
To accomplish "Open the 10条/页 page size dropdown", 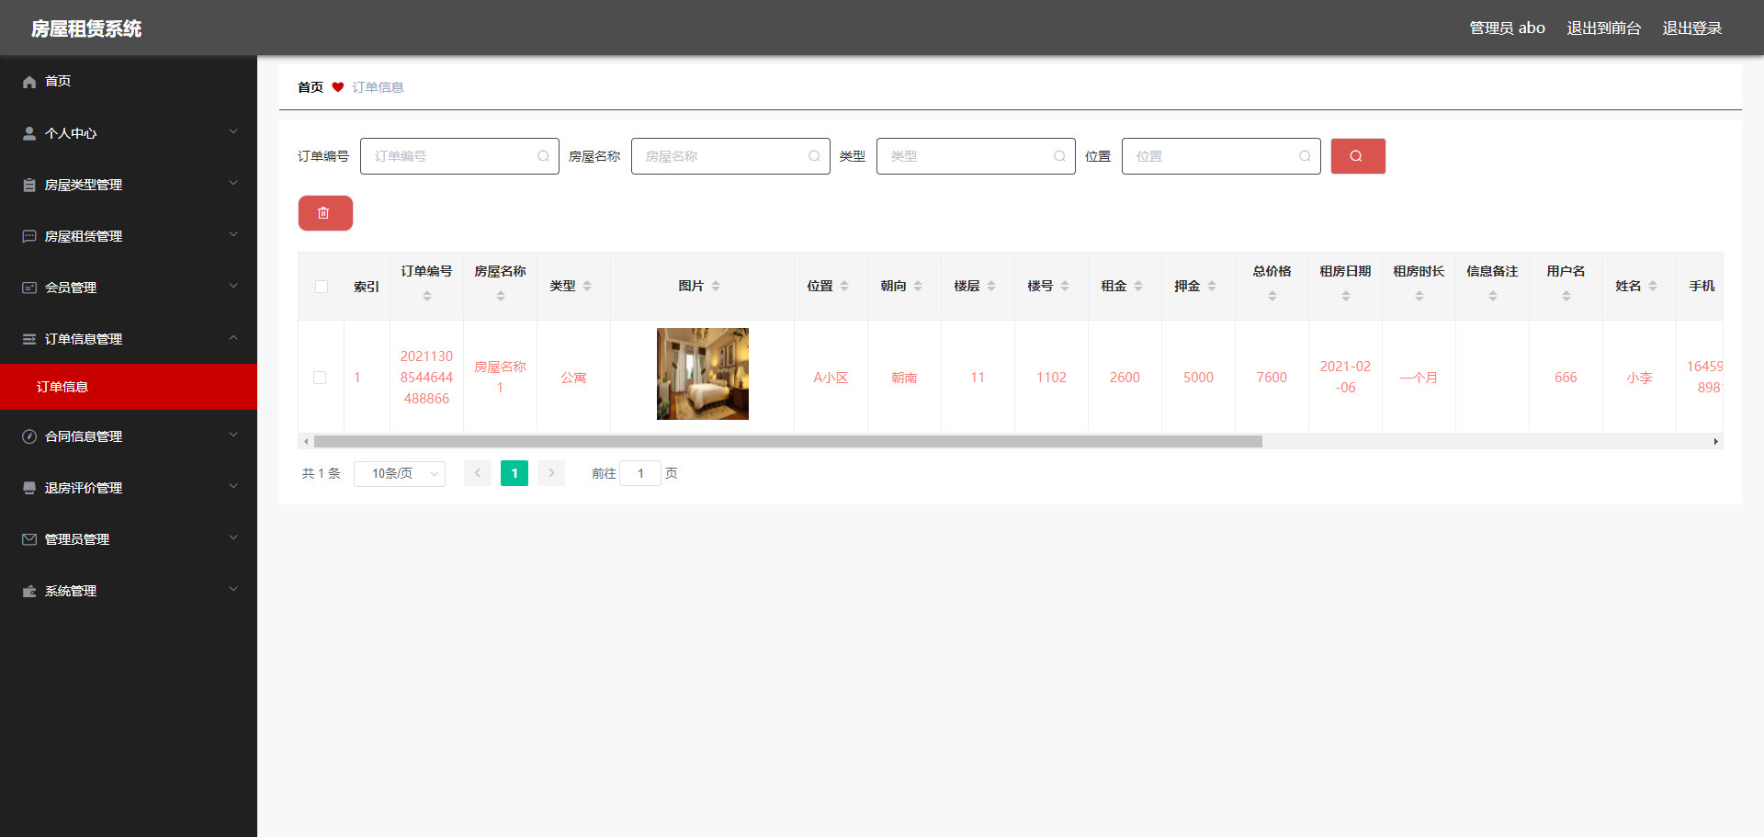I will coord(400,473).
